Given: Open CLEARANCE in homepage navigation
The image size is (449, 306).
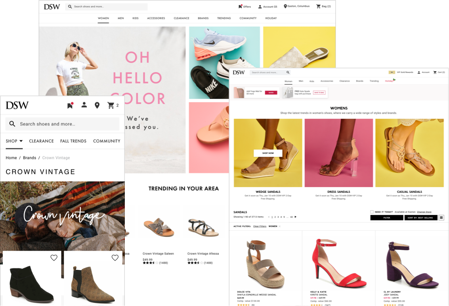Looking at the screenshot, I should click(x=182, y=18).
